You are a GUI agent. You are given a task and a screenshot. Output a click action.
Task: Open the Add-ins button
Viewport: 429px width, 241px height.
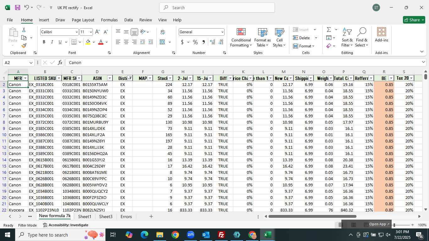[381, 35]
